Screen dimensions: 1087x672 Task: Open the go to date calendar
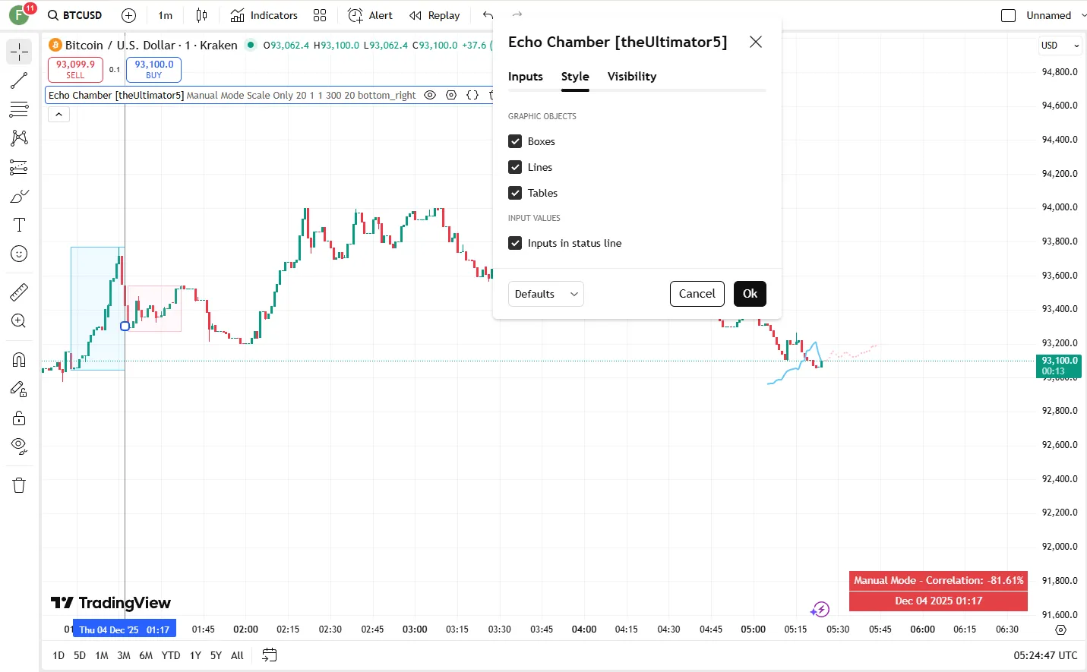click(x=270, y=655)
